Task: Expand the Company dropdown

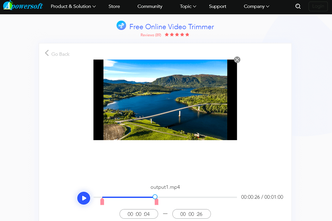Action: (256, 6)
